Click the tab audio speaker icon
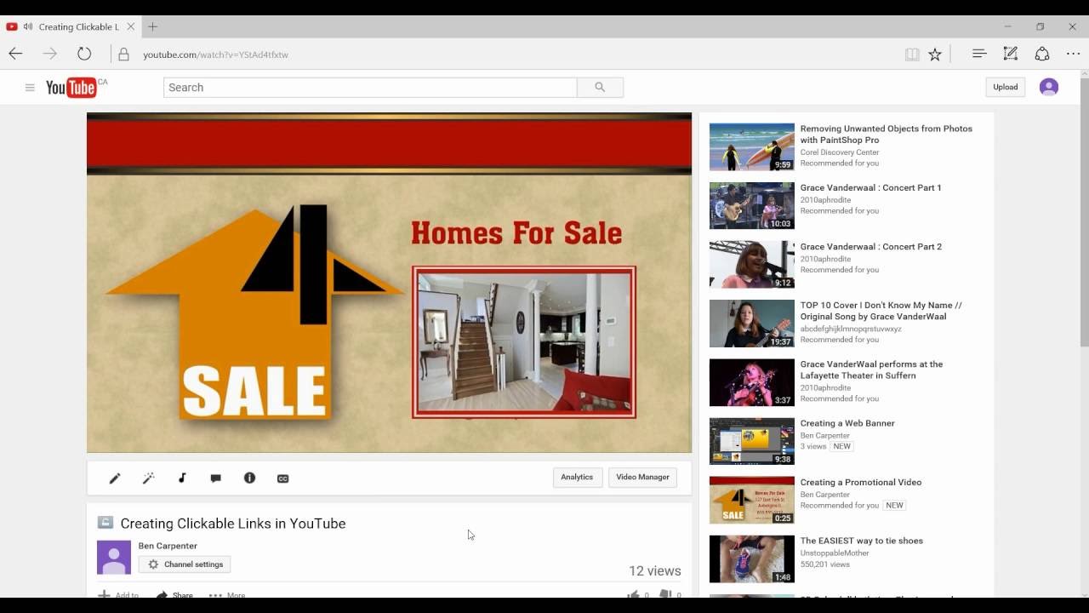The image size is (1089, 613). click(x=28, y=26)
